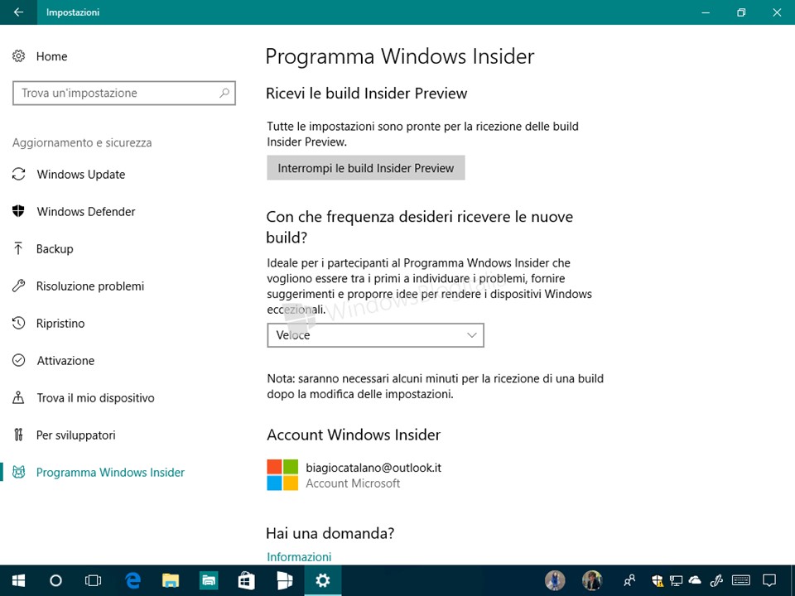Screen dimensions: 795x596
Task: Select the Windows Defender shield icon
Action: (19, 211)
